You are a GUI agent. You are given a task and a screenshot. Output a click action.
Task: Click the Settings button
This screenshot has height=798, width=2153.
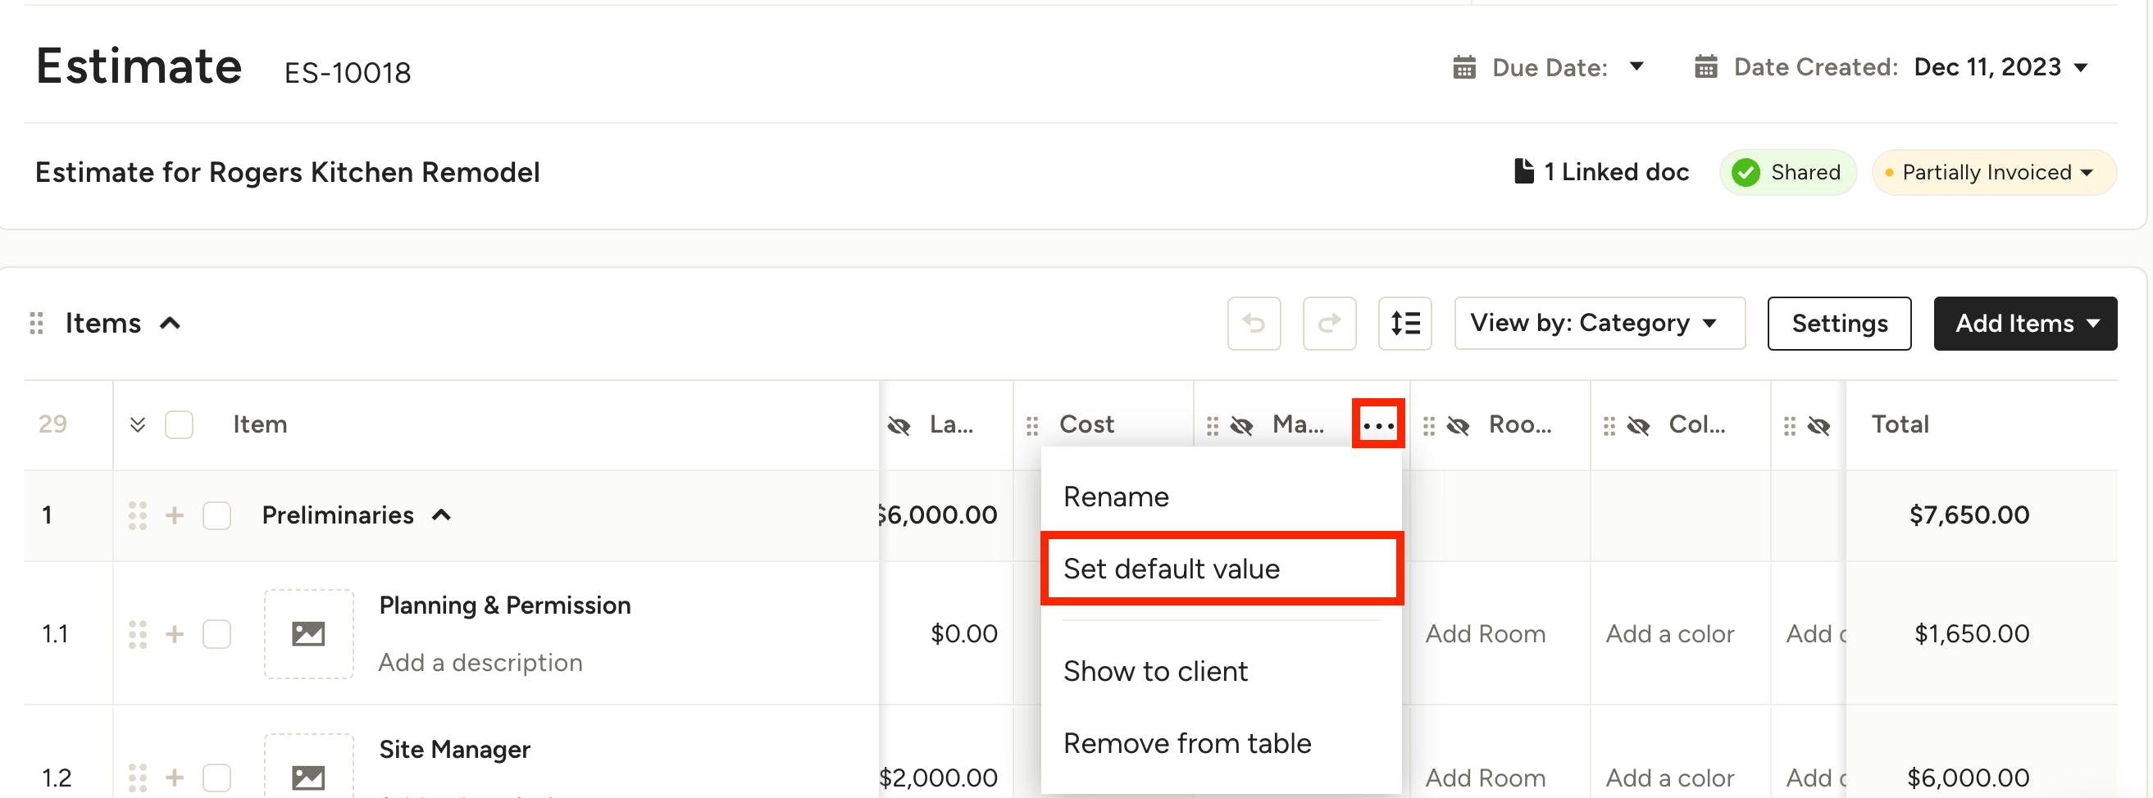1839,324
